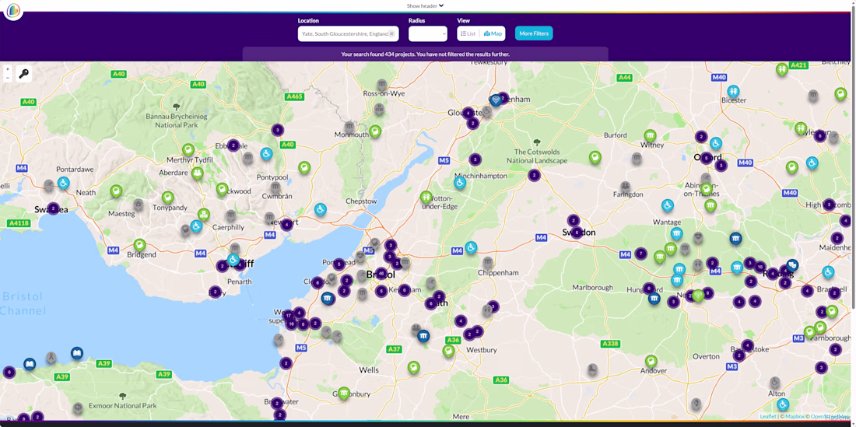The image size is (856, 427).
Task: Open the 2 cluster at Swansea
Action: (x=53, y=208)
